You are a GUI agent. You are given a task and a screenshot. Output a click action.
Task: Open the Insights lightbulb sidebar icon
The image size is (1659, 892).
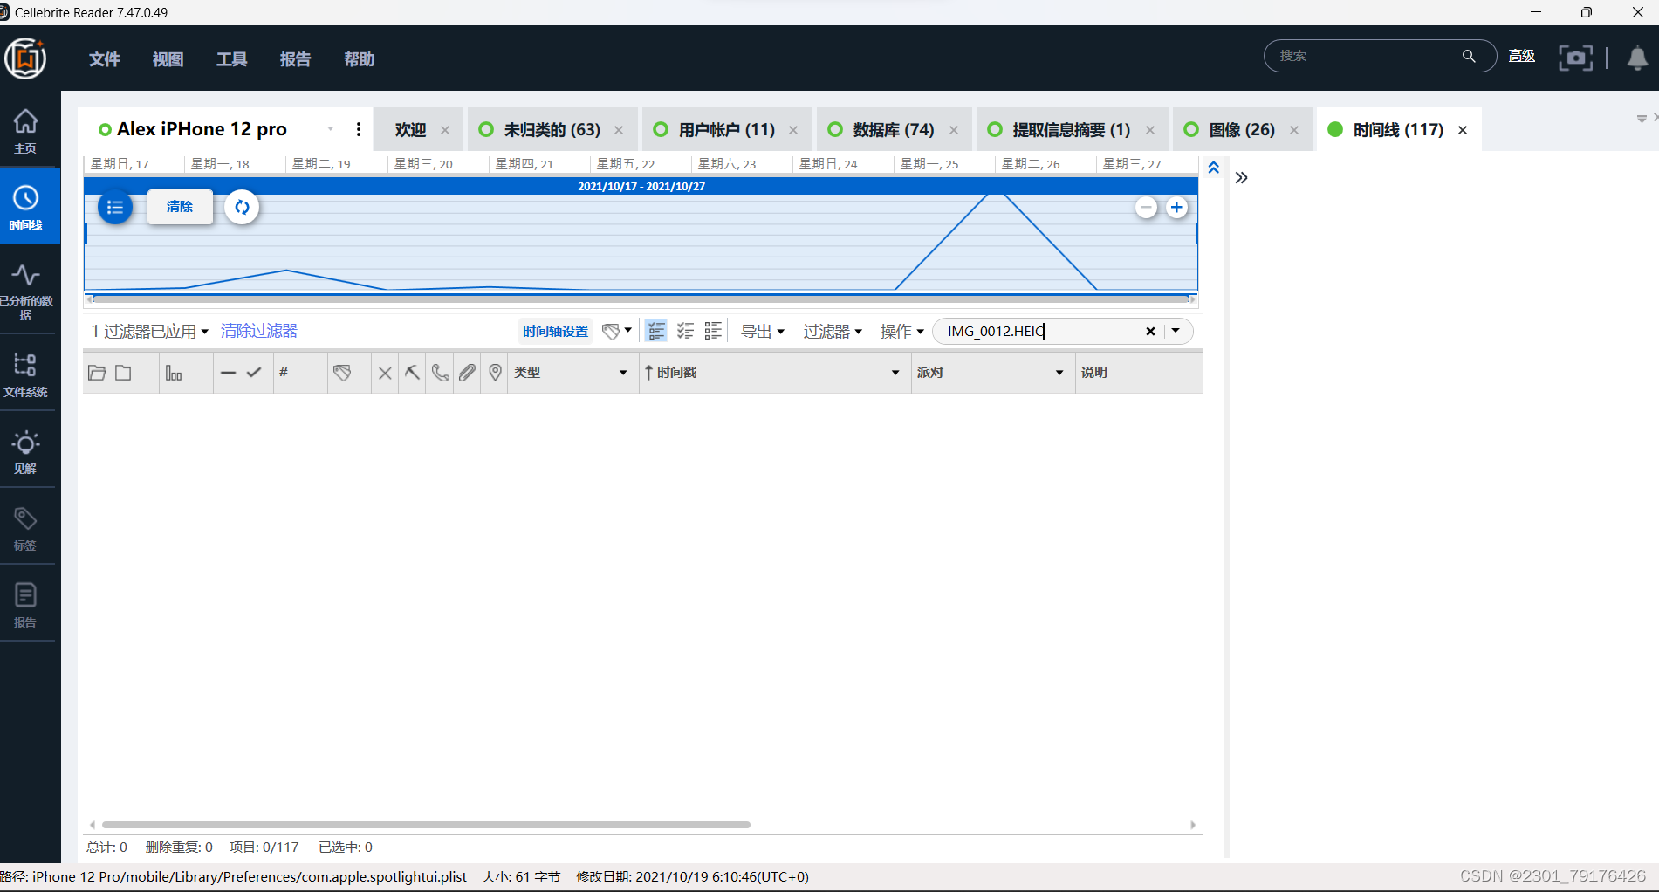click(25, 452)
